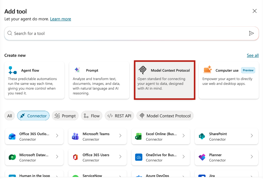Open the Planner connector name

click(215, 155)
